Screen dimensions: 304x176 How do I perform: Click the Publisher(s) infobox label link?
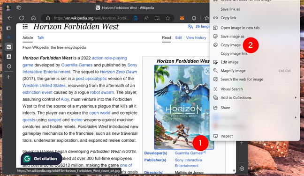point(155,160)
